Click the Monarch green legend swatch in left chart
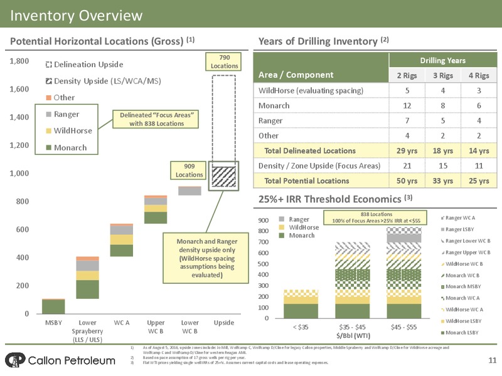This screenshot has height=376, width=502. pyautogui.click(x=49, y=147)
